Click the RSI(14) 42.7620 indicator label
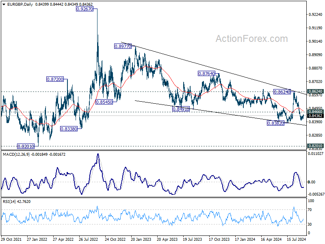This screenshot has width=325, height=244. [x=17, y=201]
